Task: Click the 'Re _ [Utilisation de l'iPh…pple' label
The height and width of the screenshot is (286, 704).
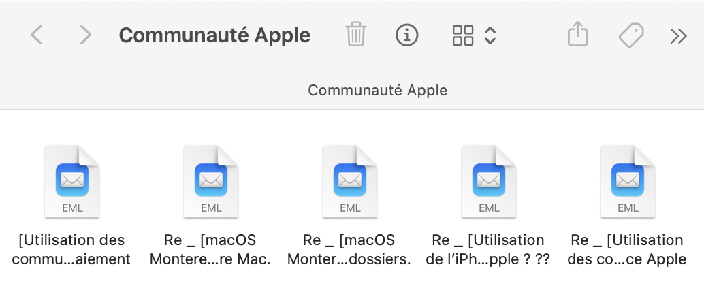Action: (x=488, y=249)
